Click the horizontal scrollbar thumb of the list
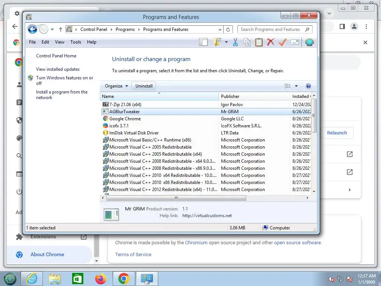This screenshot has width=381, height=286. click(176, 198)
